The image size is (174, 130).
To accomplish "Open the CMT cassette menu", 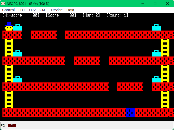I will pyautogui.click(x=43, y=10).
